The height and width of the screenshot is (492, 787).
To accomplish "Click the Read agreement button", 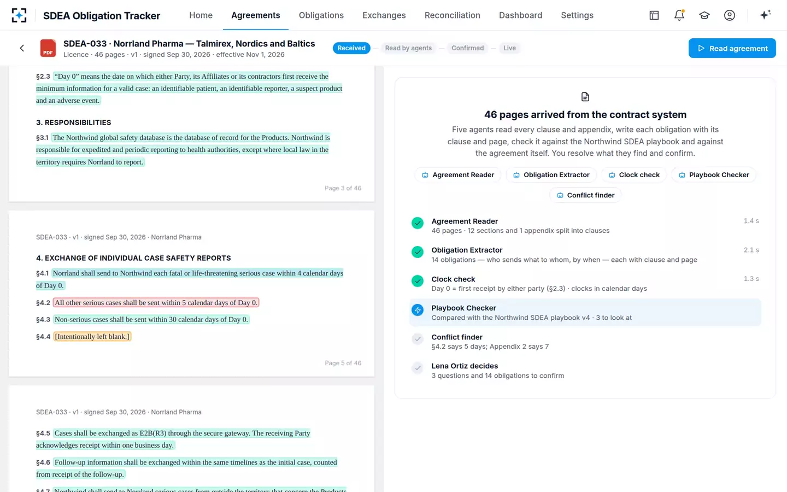I will coord(732,48).
